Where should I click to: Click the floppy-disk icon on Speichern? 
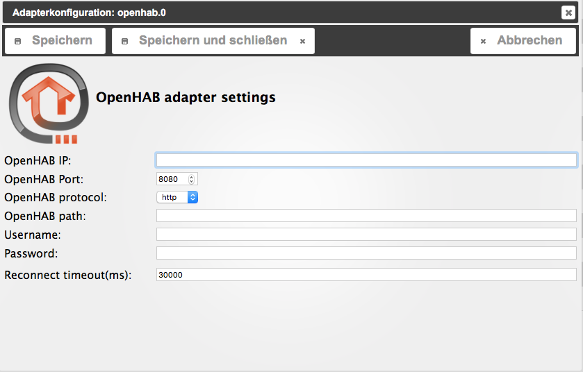pyautogui.click(x=18, y=42)
